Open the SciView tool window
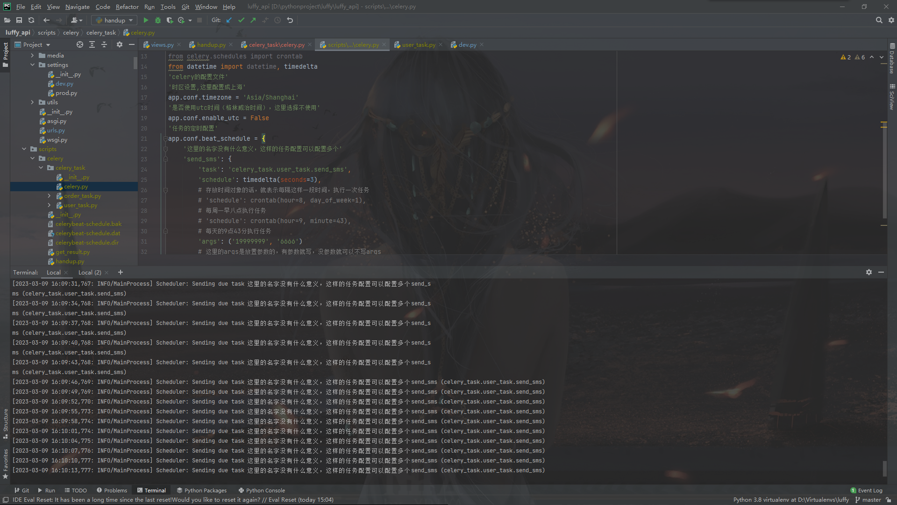The height and width of the screenshot is (505, 897). pyautogui.click(x=892, y=97)
